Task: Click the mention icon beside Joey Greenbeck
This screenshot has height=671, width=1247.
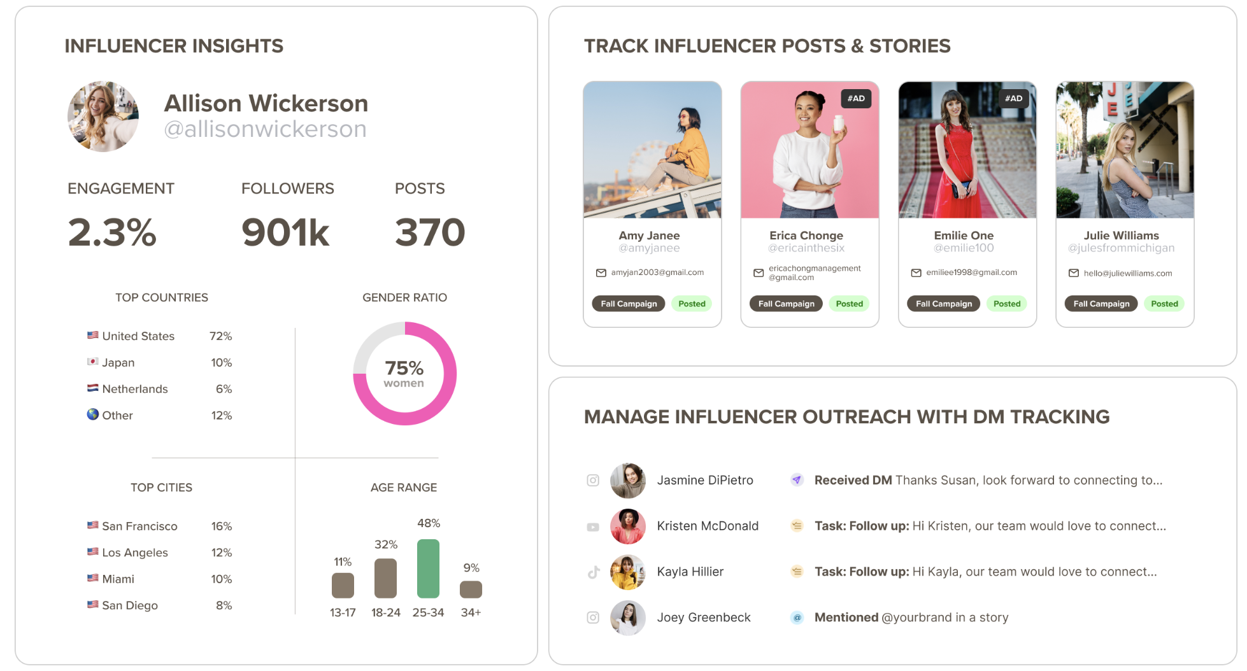Action: coord(797,618)
